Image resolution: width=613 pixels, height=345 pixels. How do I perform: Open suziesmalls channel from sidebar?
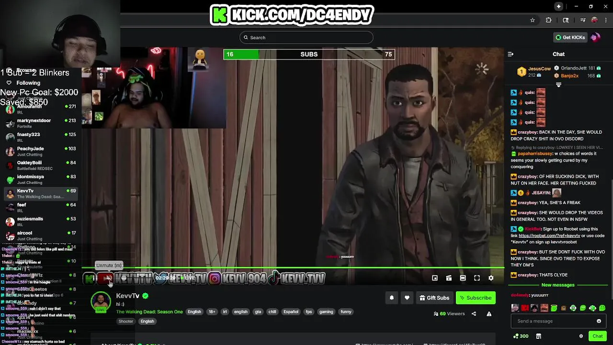(x=41, y=221)
